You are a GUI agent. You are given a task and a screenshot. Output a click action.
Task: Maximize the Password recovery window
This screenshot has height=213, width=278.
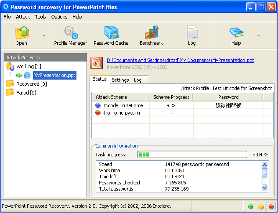point(261,7)
